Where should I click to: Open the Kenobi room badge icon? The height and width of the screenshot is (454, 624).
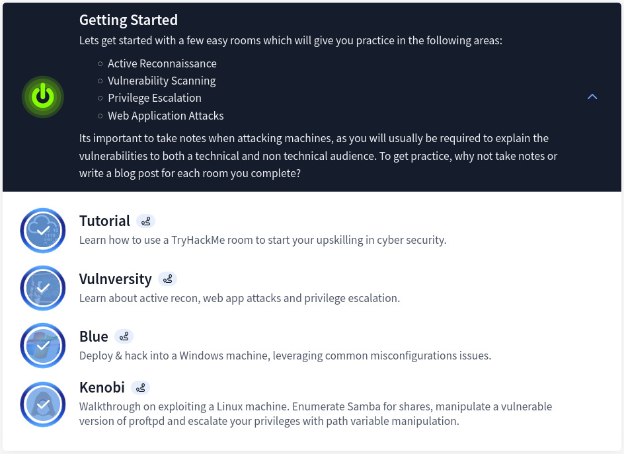(42, 404)
